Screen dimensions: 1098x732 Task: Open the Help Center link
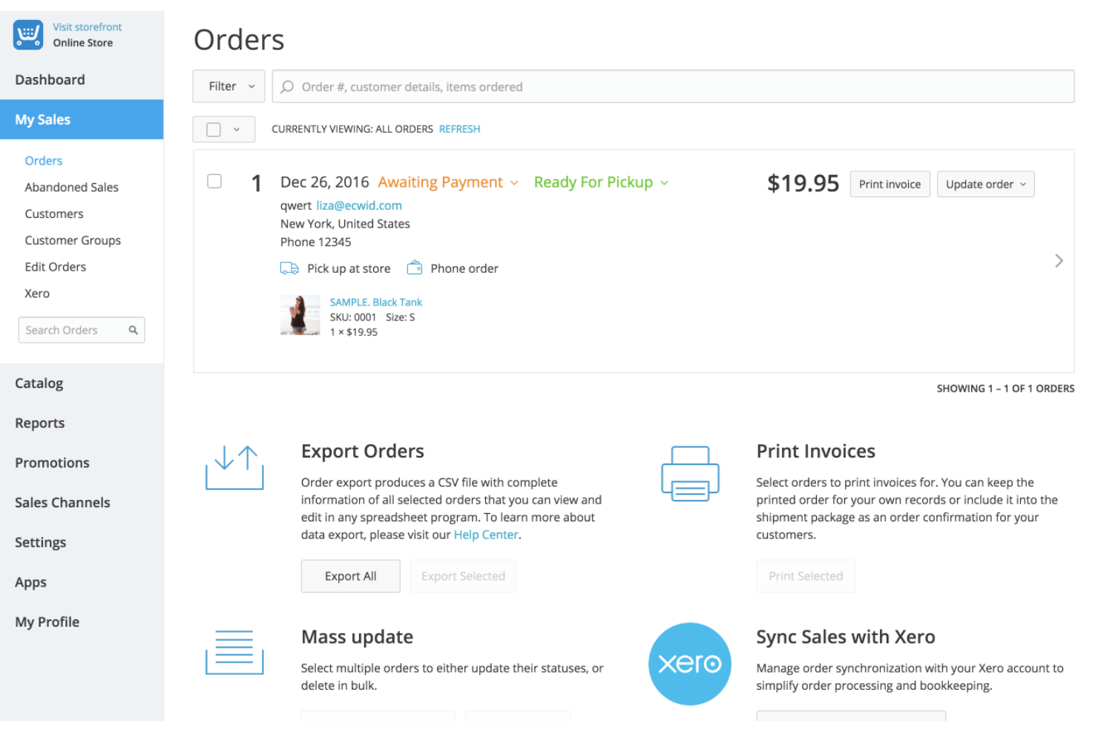485,534
